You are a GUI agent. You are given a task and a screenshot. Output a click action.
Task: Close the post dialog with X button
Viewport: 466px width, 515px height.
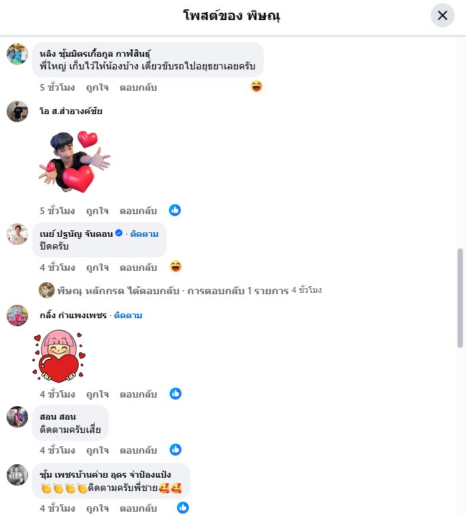point(443,15)
